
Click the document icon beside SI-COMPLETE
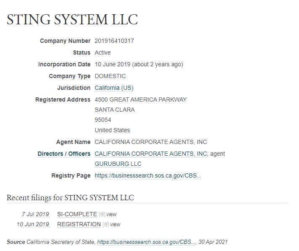pyautogui.click(x=102, y=214)
